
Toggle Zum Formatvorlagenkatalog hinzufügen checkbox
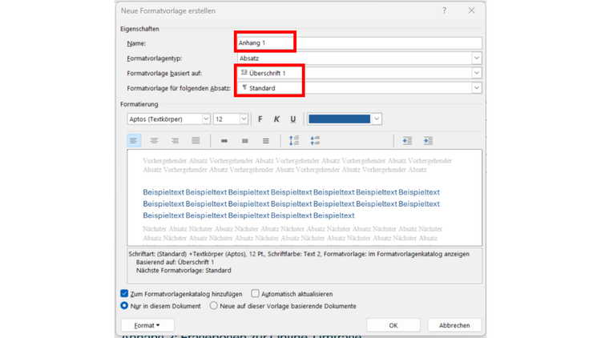tap(124, 293)
